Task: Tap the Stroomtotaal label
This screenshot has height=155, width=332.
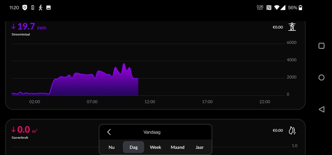Action: point(21,34)
